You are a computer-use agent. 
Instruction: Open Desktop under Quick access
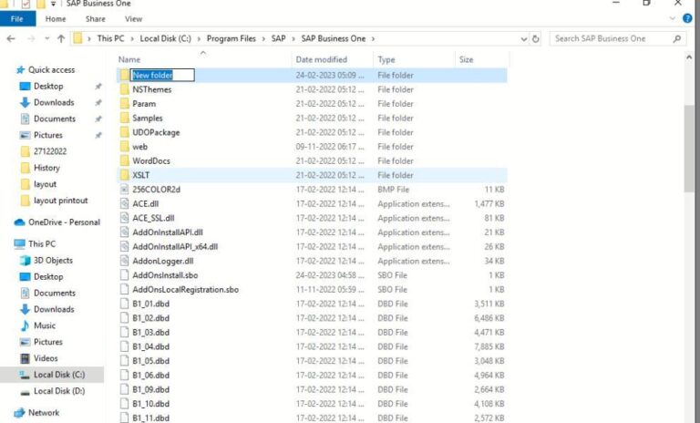pyautogui.click(x=48, y=87)
